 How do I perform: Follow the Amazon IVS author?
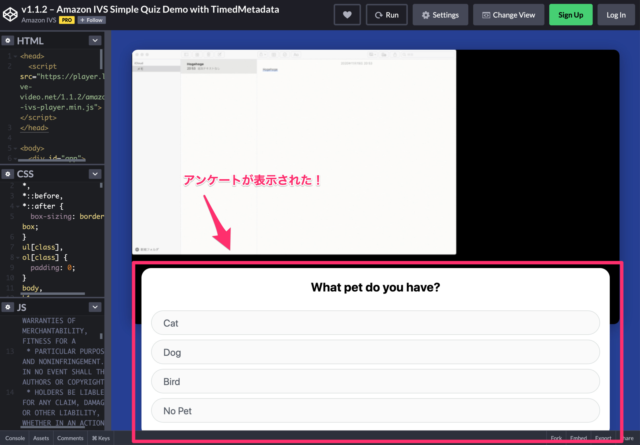pyautogui.click(x=91, y=20)
